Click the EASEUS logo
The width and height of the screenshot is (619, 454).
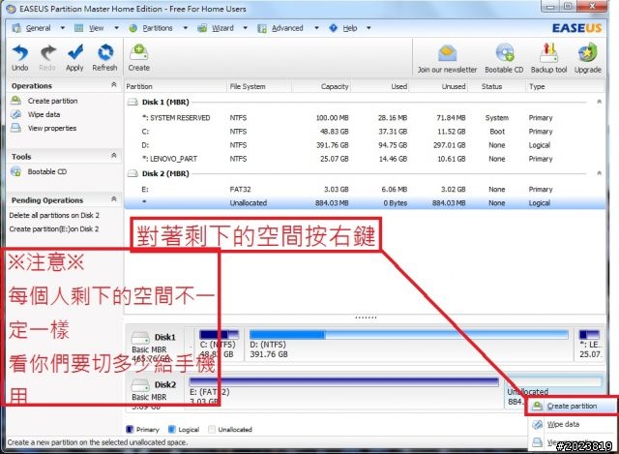point(576,28)
